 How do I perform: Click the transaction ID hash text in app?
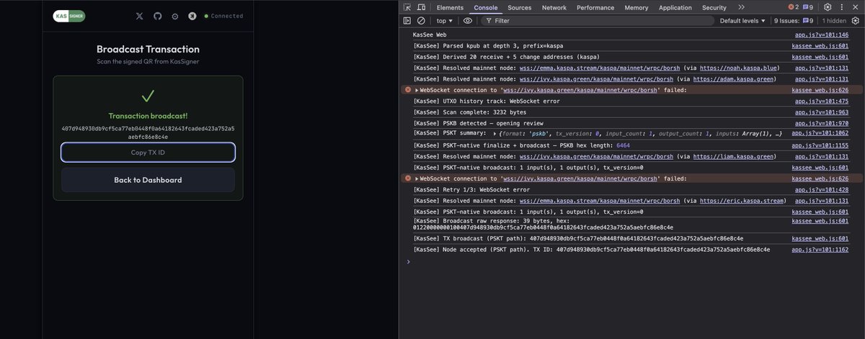pyautogui.click(x=148, y=132)
